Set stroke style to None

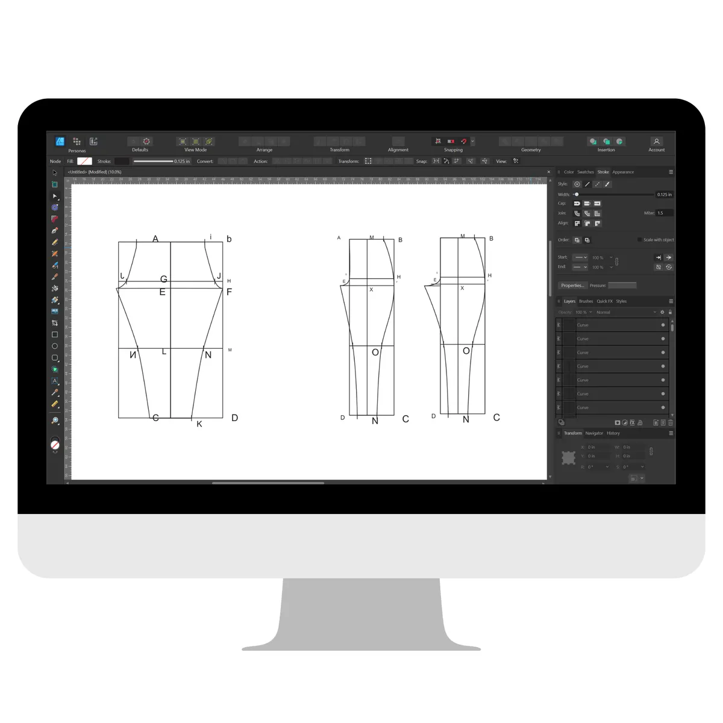pos(577,184)
